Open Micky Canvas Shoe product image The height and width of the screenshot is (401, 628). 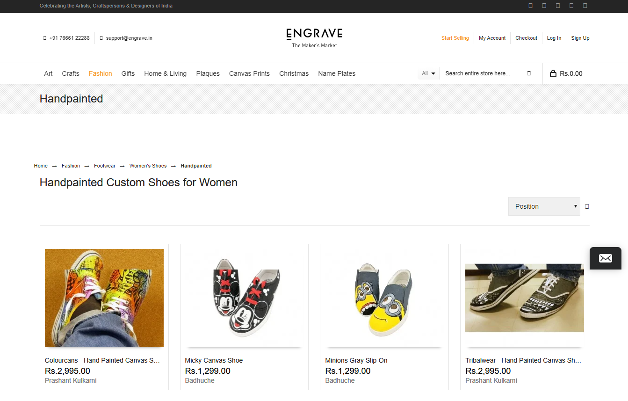(x=244, y=298)
